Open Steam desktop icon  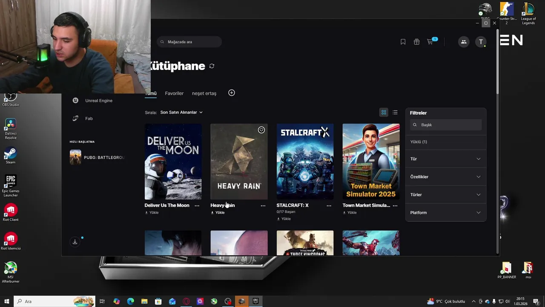[11, 156]
